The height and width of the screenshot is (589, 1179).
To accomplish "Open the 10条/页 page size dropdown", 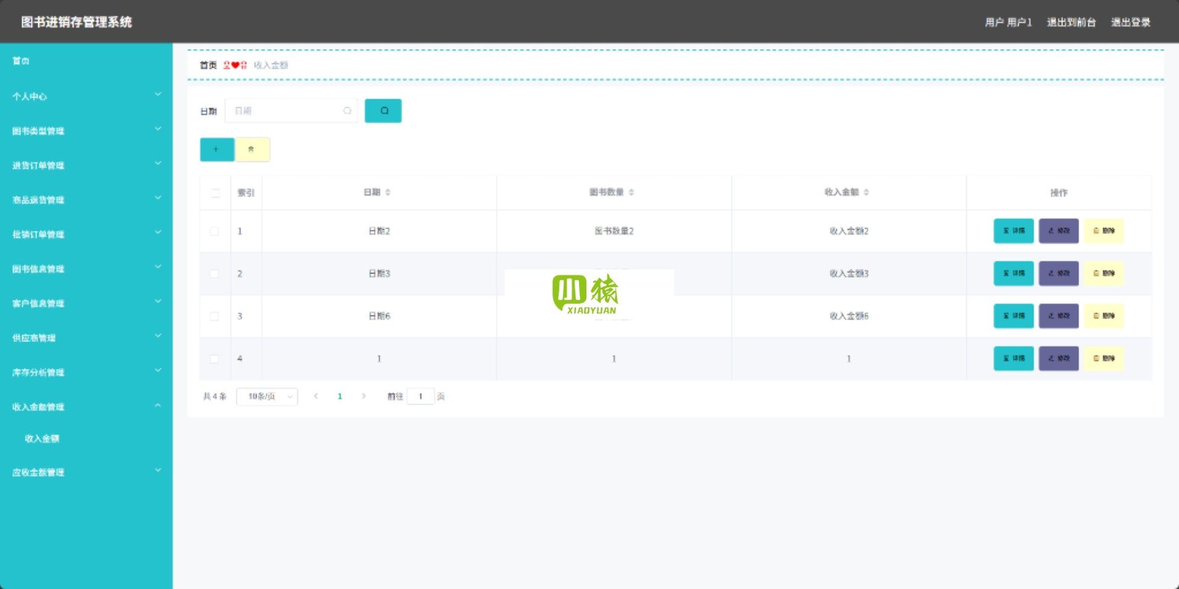I will pos(267,396).
